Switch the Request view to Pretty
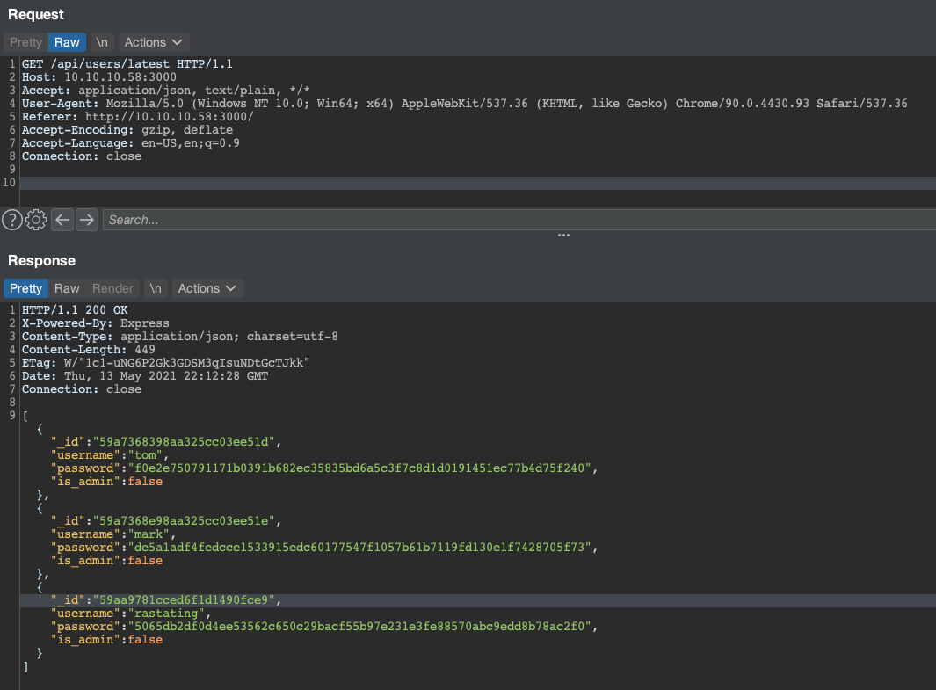 [x=25, y=41]
